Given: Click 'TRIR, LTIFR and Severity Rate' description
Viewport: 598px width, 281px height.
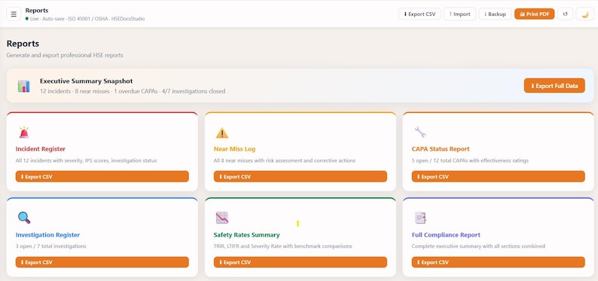Looking at the screenshot, I should [x=282, y=246].
